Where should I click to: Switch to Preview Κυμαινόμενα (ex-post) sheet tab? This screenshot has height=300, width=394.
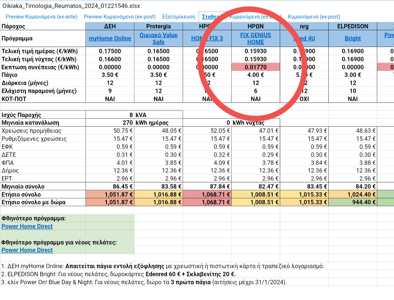(120, 16)
